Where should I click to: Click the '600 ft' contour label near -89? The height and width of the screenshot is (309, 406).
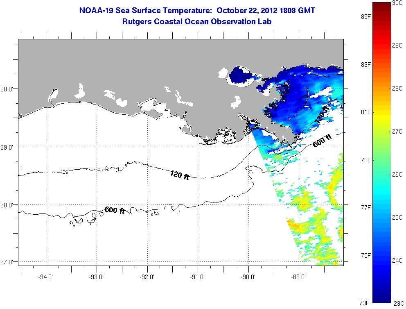322,141
